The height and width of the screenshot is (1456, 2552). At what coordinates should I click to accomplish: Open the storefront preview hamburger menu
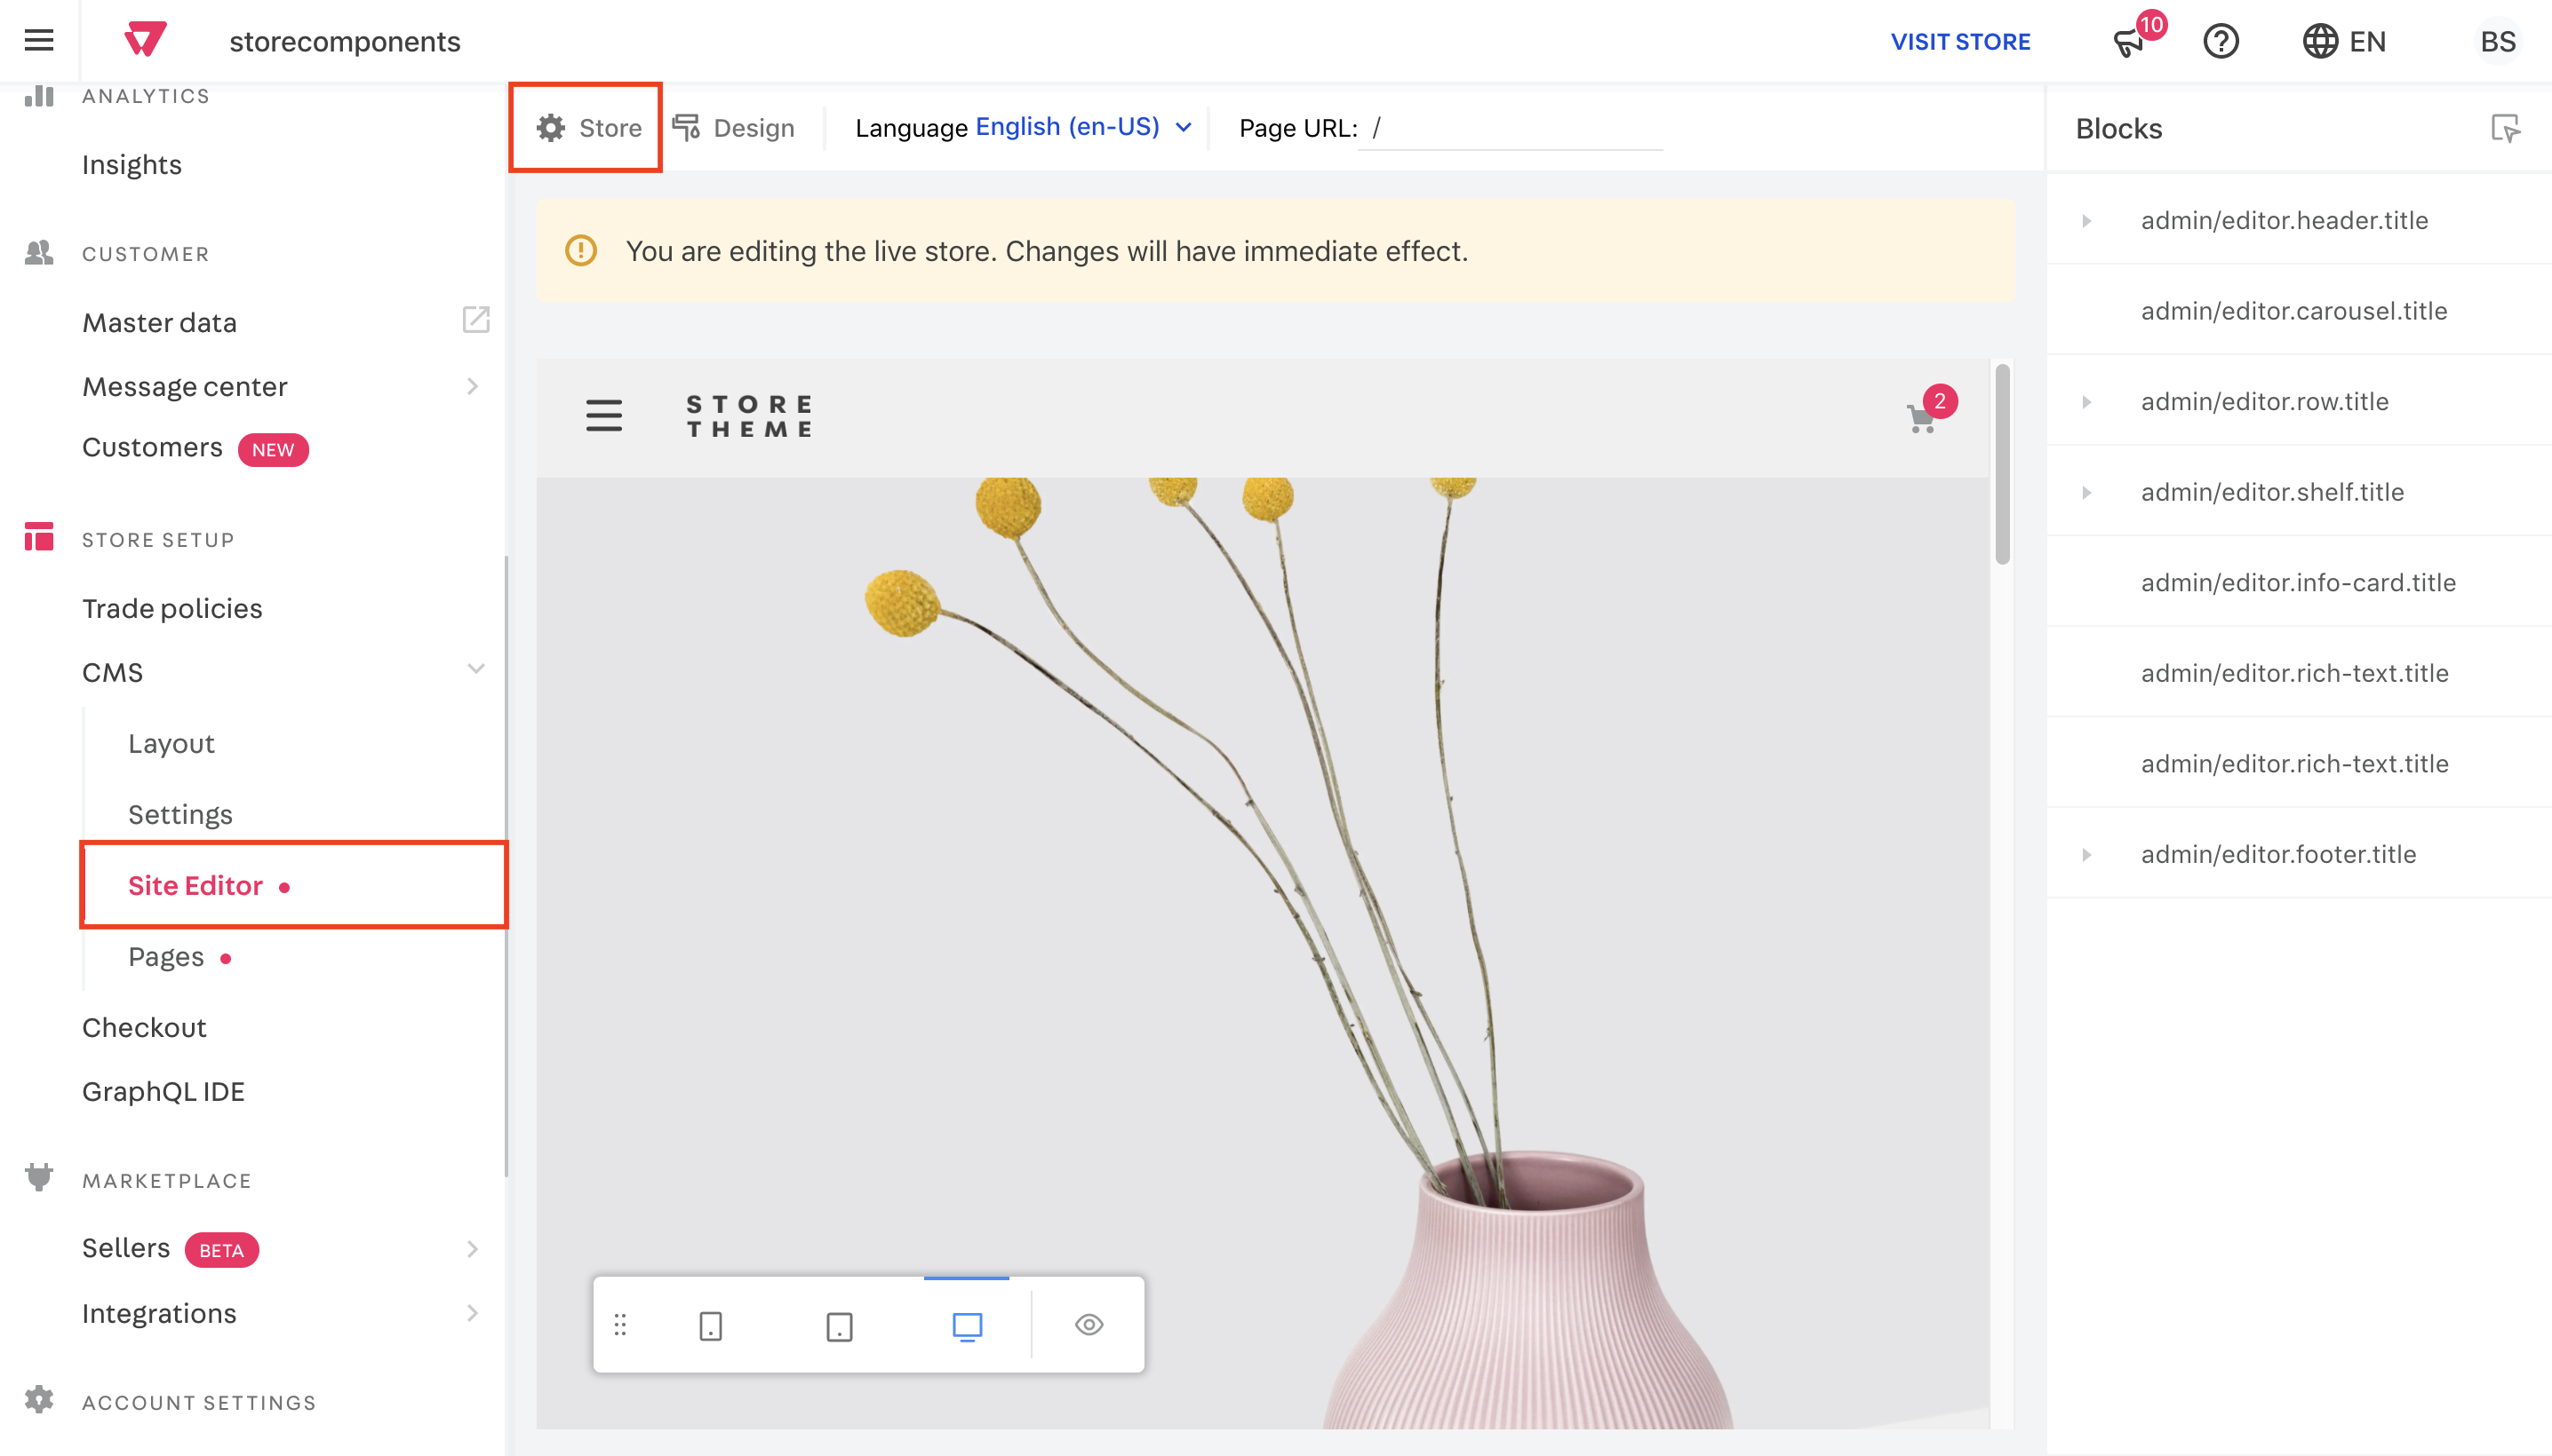(603, 415)
